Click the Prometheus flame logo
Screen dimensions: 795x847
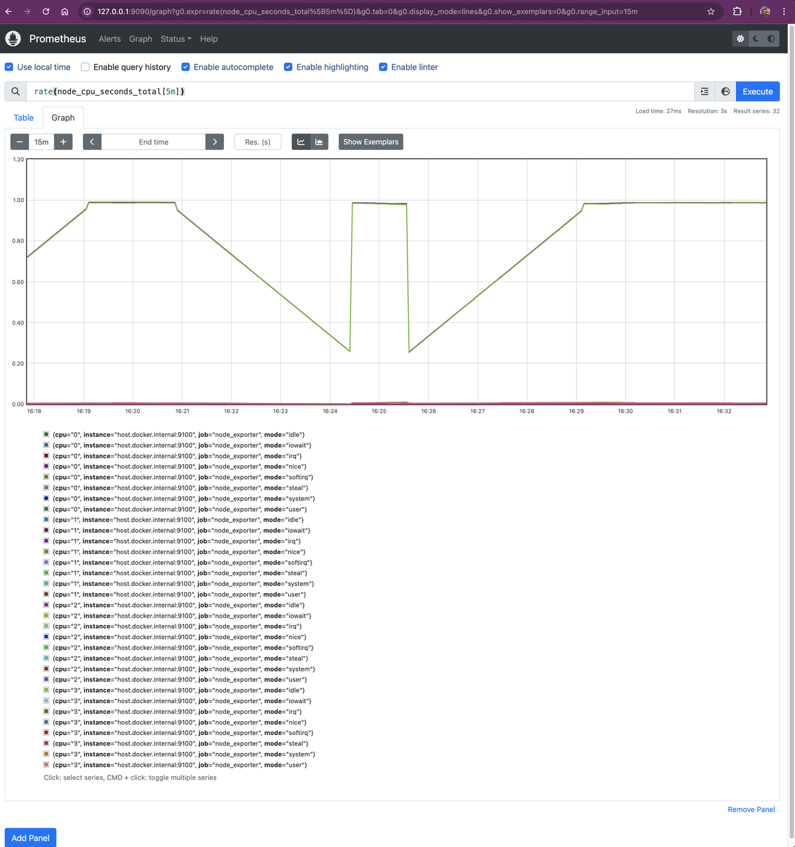pyautogui.click(x=13, y=38)
